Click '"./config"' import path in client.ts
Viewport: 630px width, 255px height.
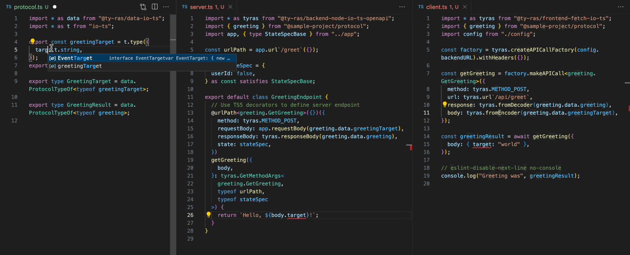pyautogui.click(x=516, y=34)
